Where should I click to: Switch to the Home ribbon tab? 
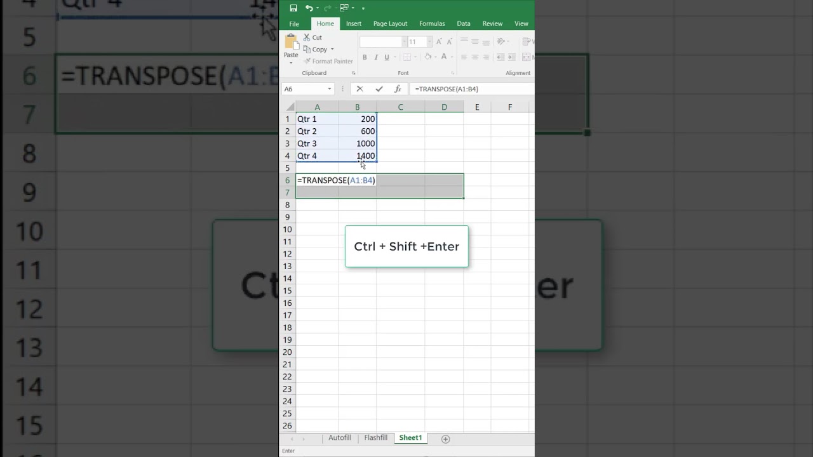pyautogui.click(x=325, y=23)
